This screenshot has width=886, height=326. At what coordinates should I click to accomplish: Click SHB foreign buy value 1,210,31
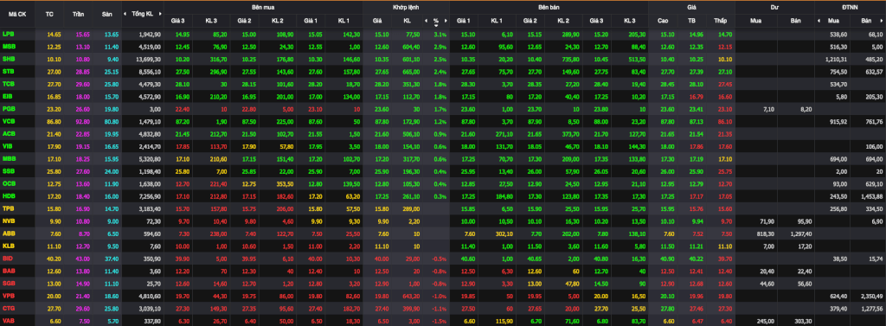[x=836, y=59]
